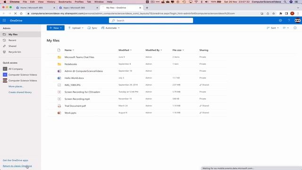Click the image icon beside IMG_1089.JPG

[x=59, y=85]
